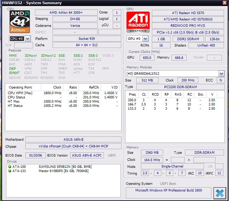Click the PC3200 DDR-SDRAM type field
The width and height of the screenshot is (229, 201).
(x=180, y=87)
